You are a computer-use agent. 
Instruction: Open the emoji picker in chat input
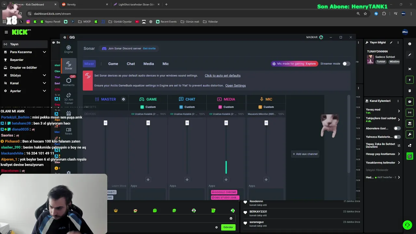[x=231, y=218]
